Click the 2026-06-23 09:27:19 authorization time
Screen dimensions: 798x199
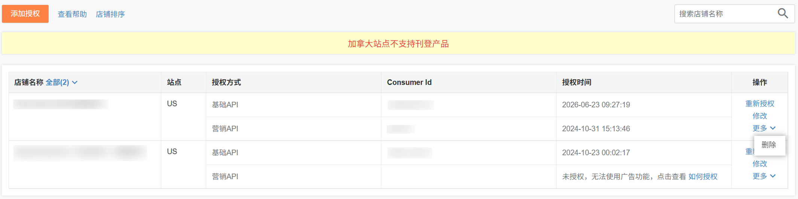point(596,105)
